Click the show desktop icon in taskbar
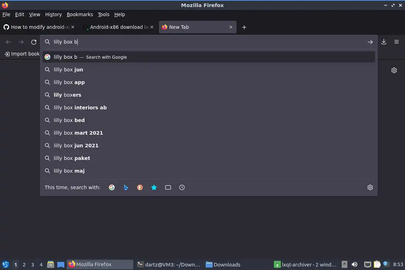 click(x=61, y=265)
